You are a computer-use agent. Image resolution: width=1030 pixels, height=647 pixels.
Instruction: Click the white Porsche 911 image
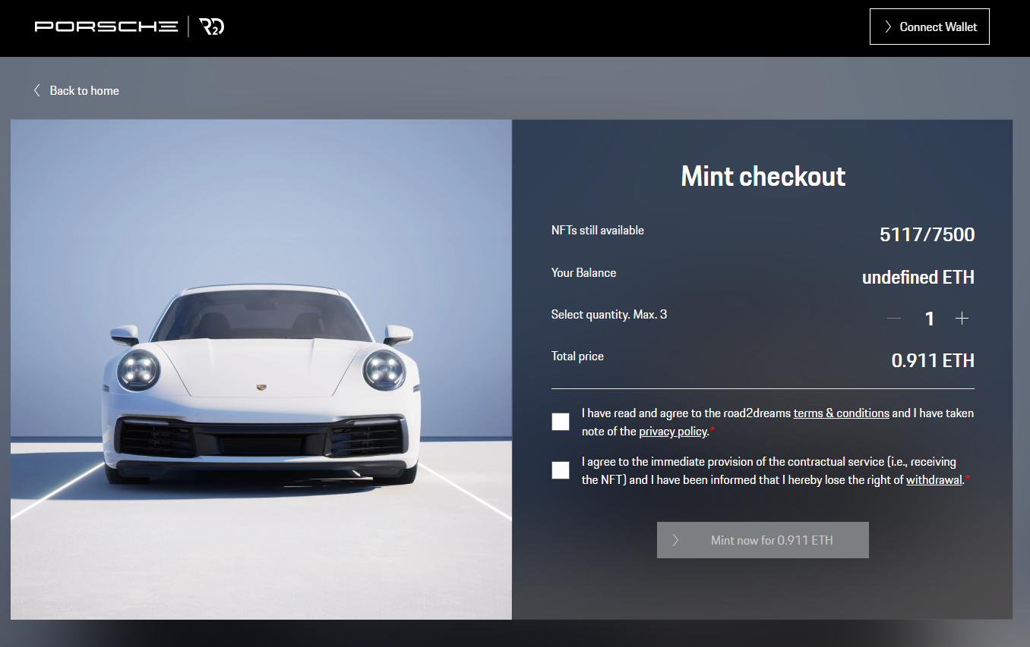pos(261,369)
